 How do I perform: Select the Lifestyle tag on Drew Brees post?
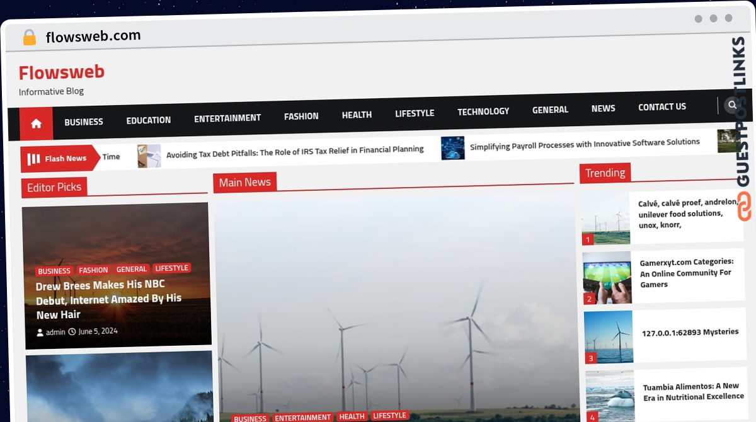[171, 268]
